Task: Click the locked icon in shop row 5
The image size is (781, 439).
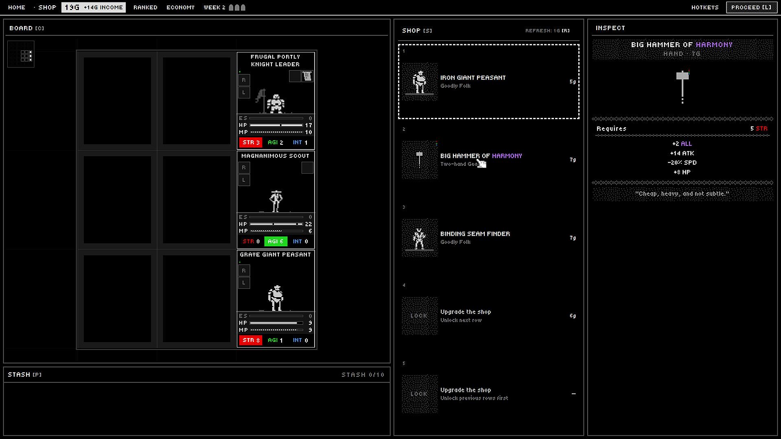Action: pos(420,394)
